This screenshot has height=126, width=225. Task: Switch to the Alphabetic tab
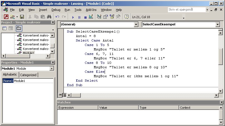pos(10,74)
